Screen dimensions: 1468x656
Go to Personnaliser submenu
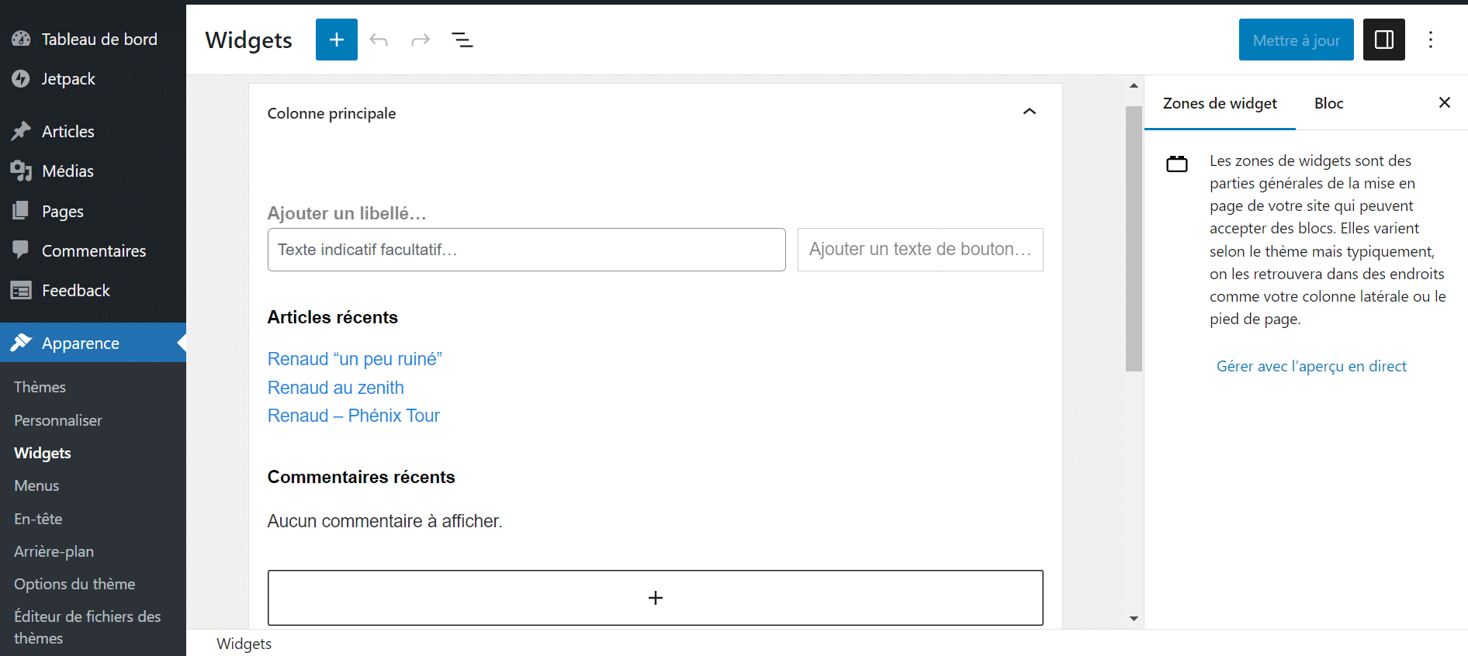(x=58, y=420)
